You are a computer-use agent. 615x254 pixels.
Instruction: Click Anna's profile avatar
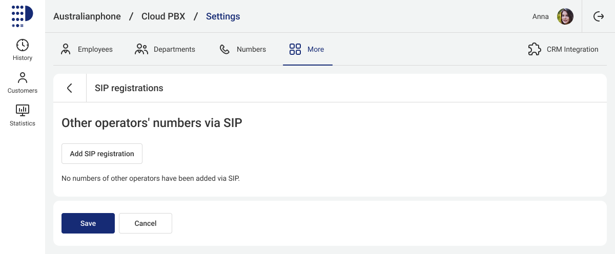pos(565,16)
